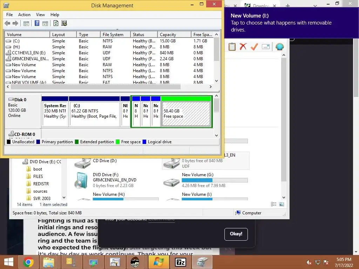Sort by the File System column header
359x269 pixels.
pos(115,35)
